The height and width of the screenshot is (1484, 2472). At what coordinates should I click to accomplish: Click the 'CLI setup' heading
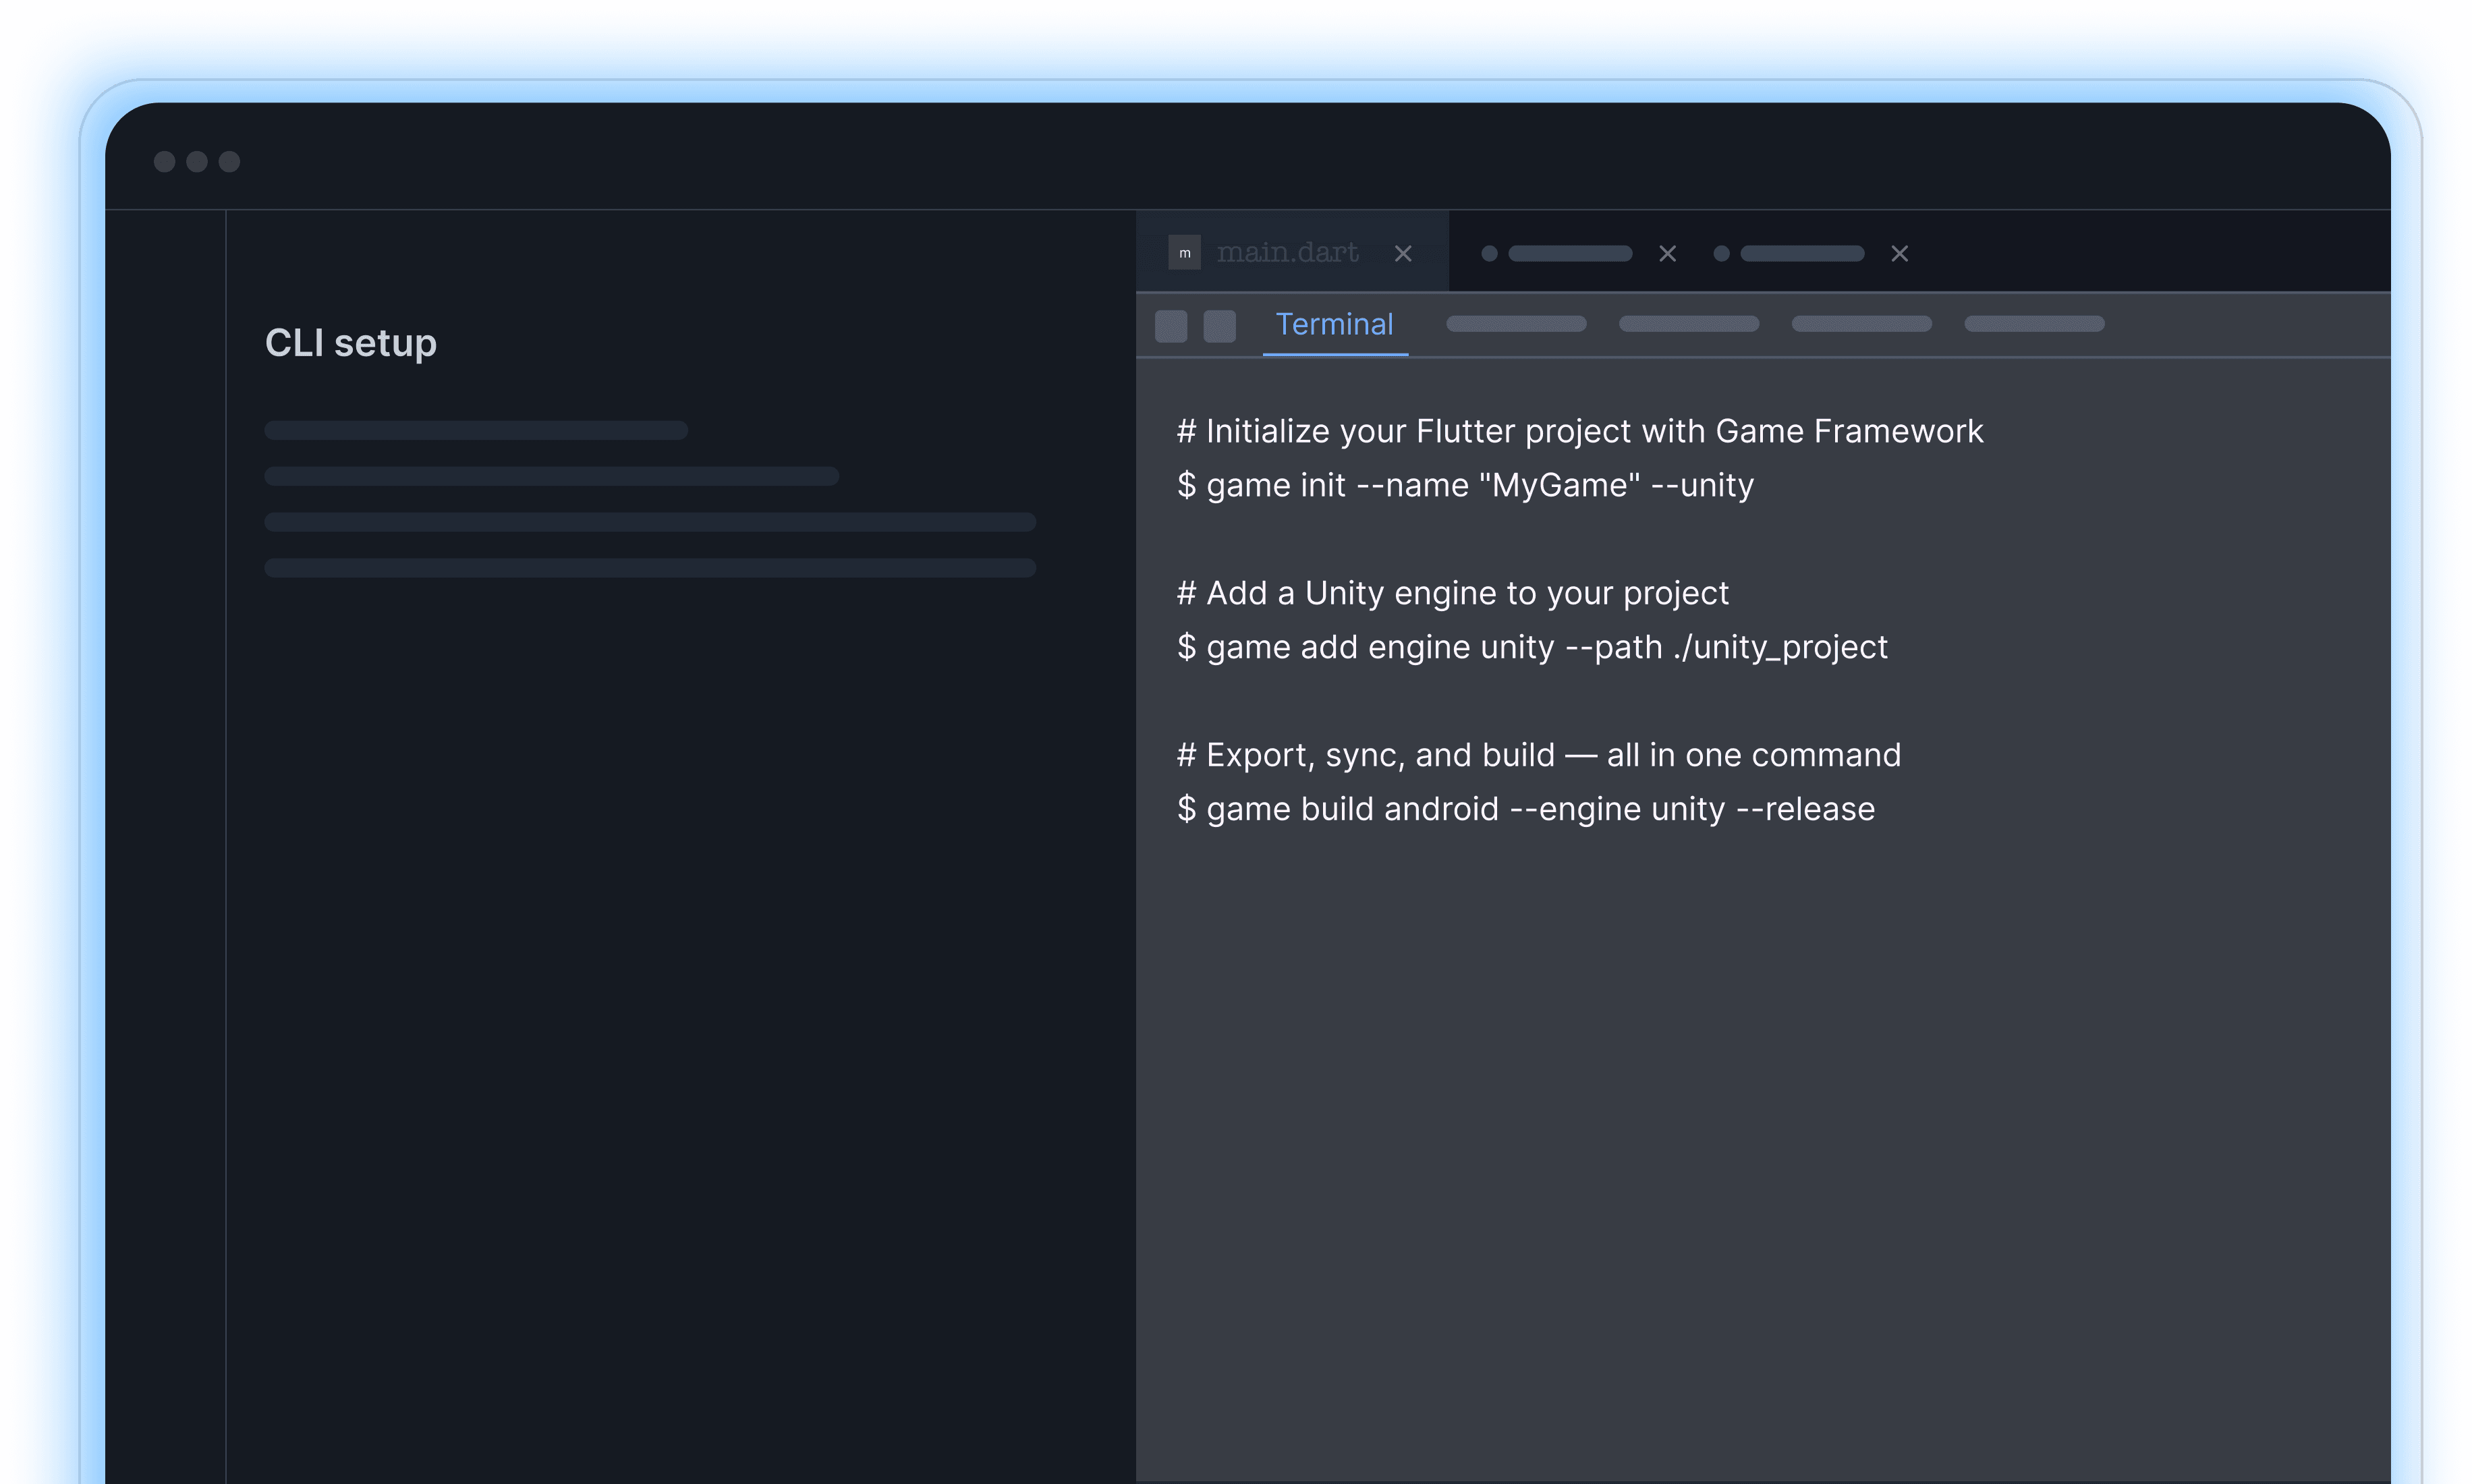click(x=351, y=342)
